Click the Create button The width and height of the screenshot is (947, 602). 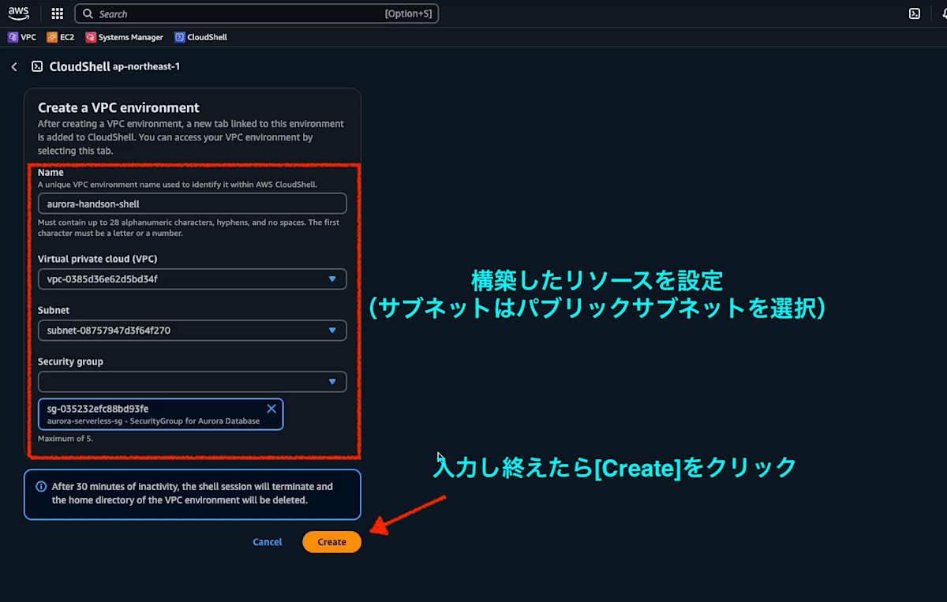(x=331, y=542)
